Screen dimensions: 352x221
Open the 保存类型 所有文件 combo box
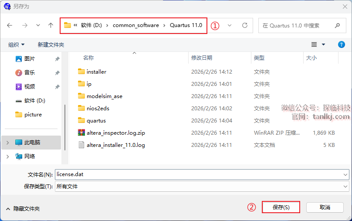pos(202,187)
